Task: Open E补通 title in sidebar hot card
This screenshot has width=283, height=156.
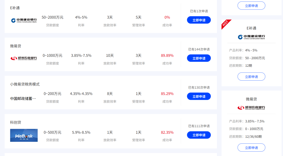Action: (251, 28)
